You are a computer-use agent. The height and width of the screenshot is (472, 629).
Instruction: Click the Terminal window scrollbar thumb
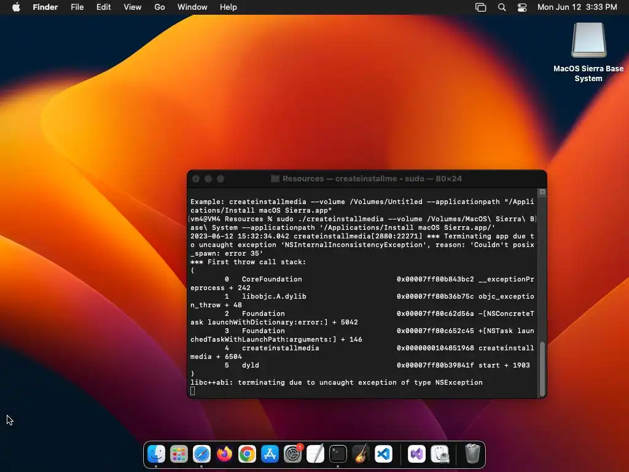[542, 369]
